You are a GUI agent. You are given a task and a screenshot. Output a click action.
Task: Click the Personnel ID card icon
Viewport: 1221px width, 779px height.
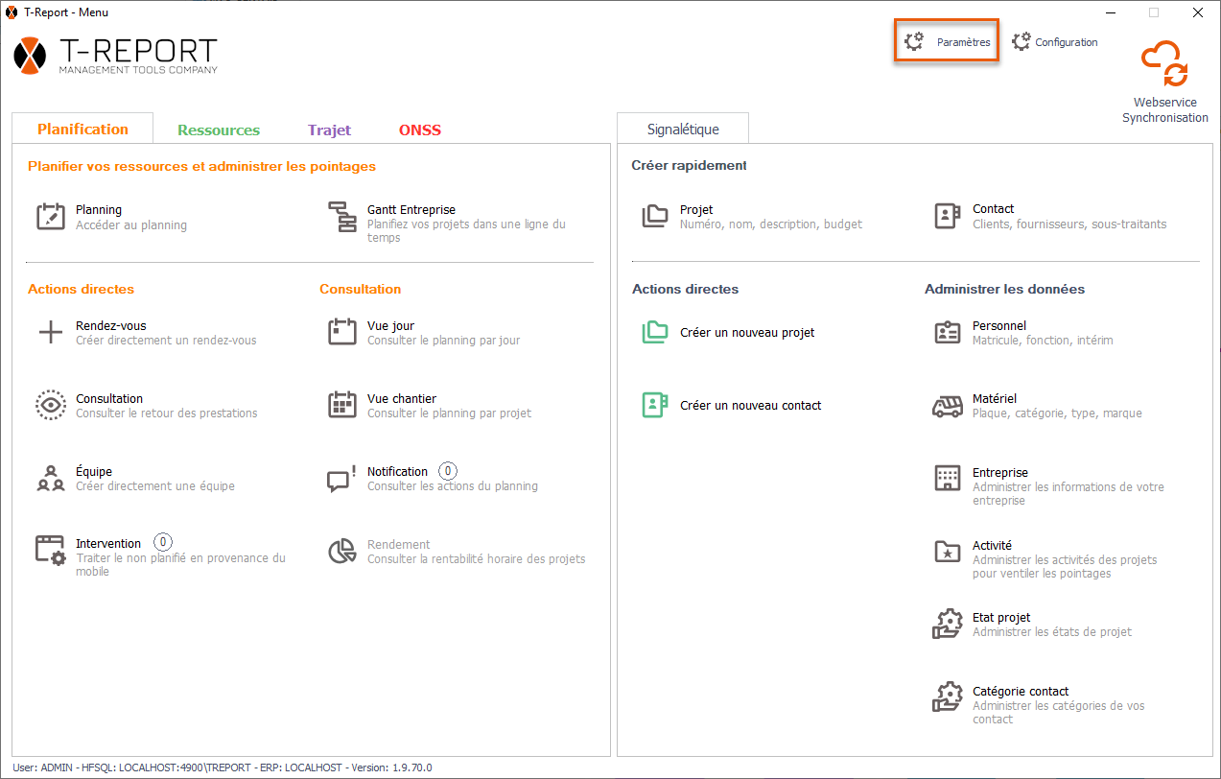[x=947, y=333]
